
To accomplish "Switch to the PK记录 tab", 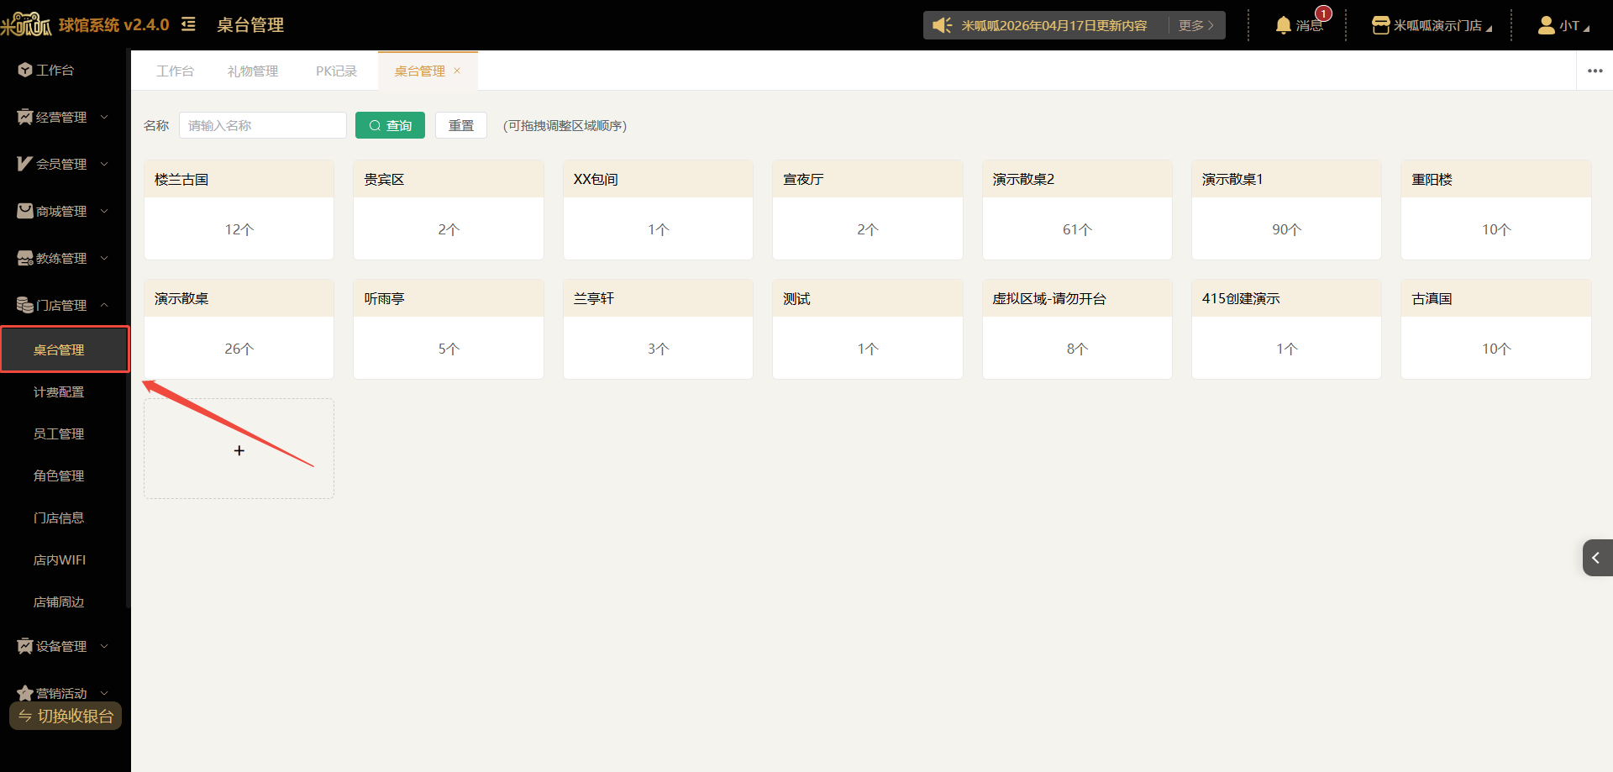I will tap(336, 71).
